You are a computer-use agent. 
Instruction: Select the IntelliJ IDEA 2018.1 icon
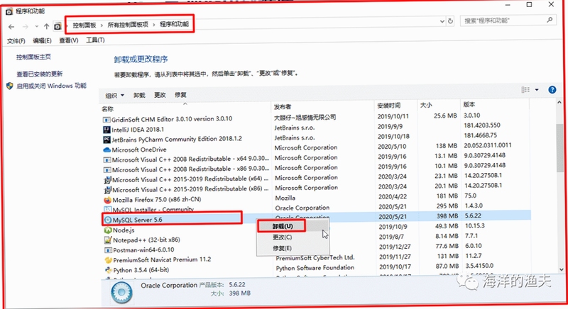click(x=106, y=130)
